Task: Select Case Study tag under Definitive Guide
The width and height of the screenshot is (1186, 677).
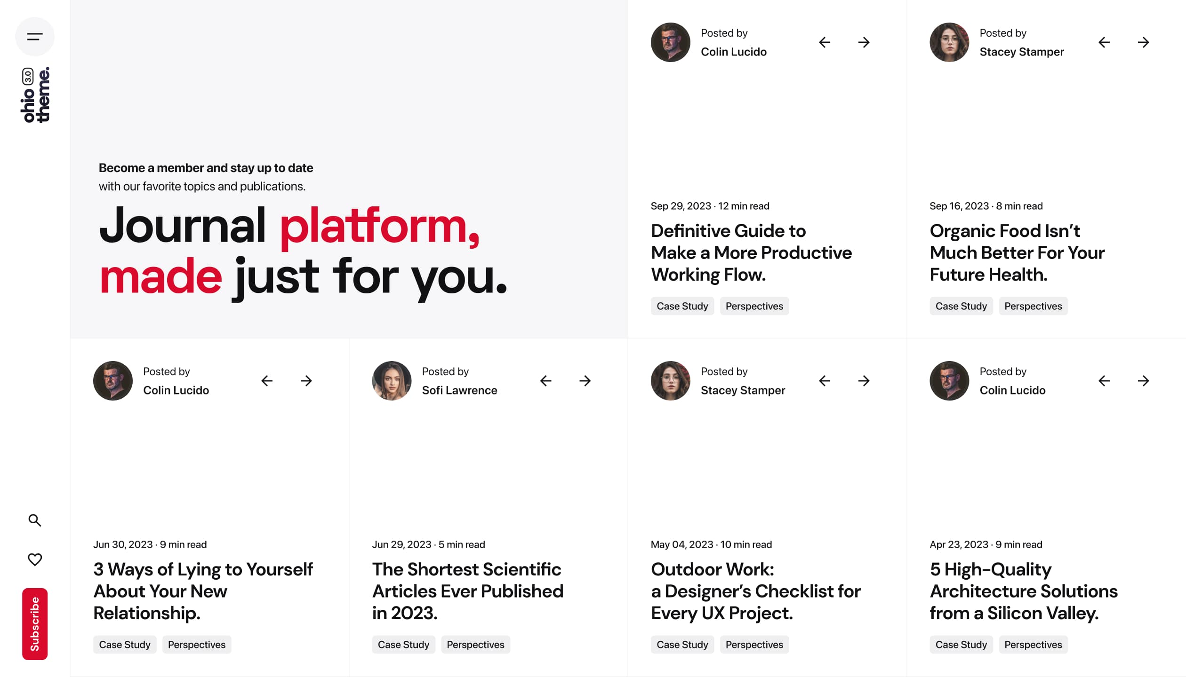Action: coord(682,306)
